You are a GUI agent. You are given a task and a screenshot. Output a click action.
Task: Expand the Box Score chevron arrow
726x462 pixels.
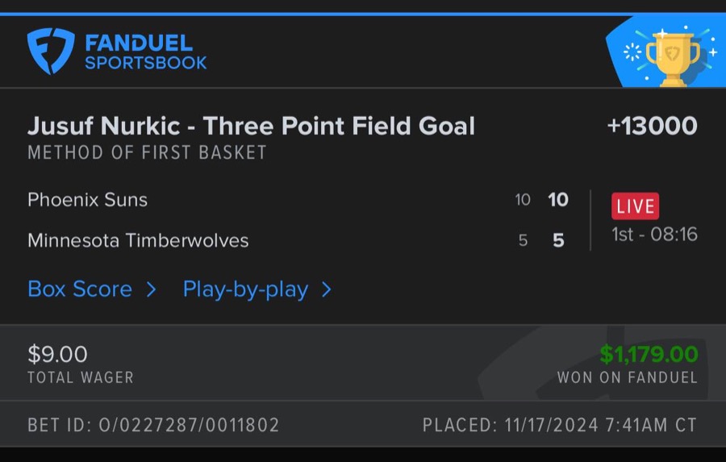tap(151, 289)
